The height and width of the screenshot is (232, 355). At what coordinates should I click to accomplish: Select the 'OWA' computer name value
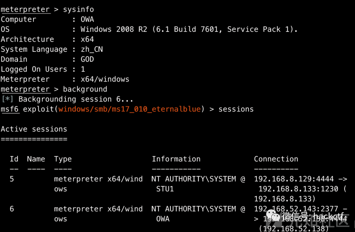pyautogui.click(x=87, y=19)
